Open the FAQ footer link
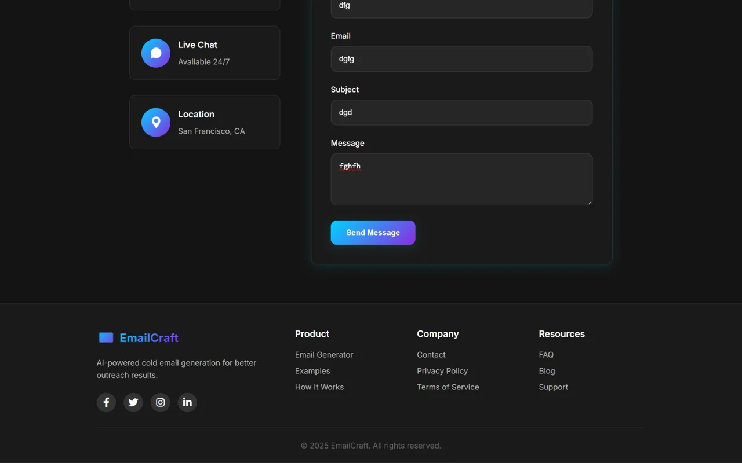 click(x=546, y=355)
